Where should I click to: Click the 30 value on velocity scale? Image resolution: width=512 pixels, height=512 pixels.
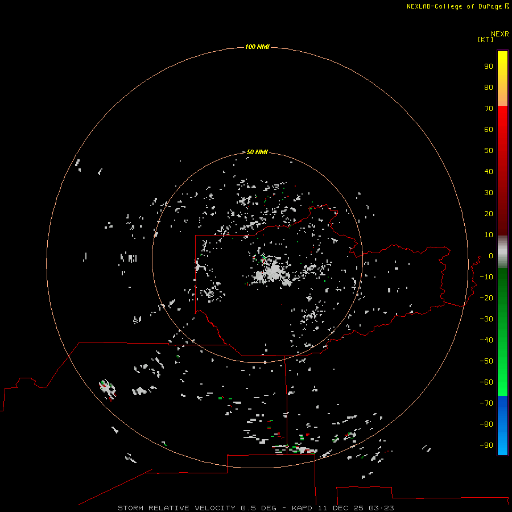(489, 193)
